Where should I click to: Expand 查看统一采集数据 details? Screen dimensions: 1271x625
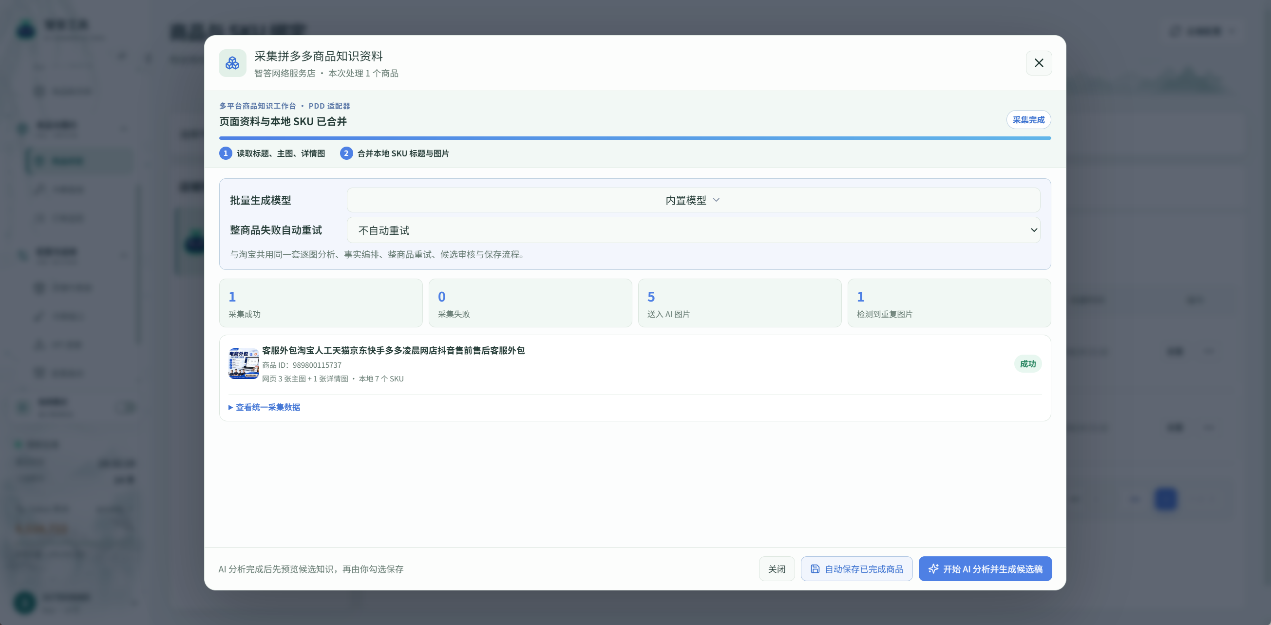pos(264,407)
